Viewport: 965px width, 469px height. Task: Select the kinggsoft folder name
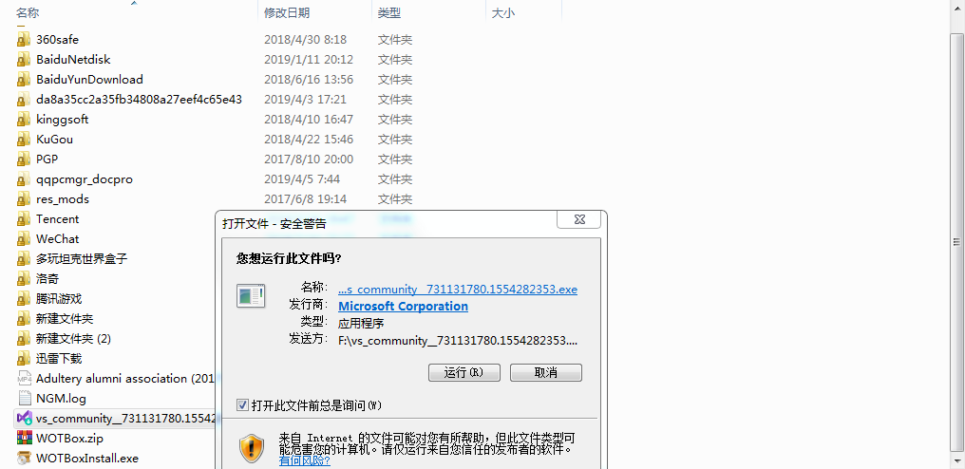[62, 120]
